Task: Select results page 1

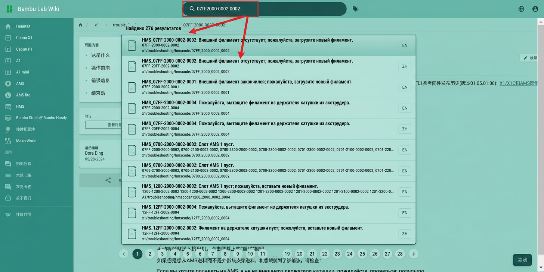Action: click(137, 254)
